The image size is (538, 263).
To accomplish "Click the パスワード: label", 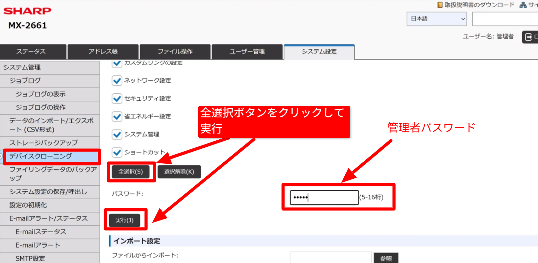I will pyautogui.click(x=127, y=194).
